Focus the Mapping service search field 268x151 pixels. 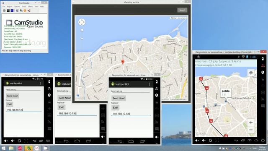[x=126, y=10]
